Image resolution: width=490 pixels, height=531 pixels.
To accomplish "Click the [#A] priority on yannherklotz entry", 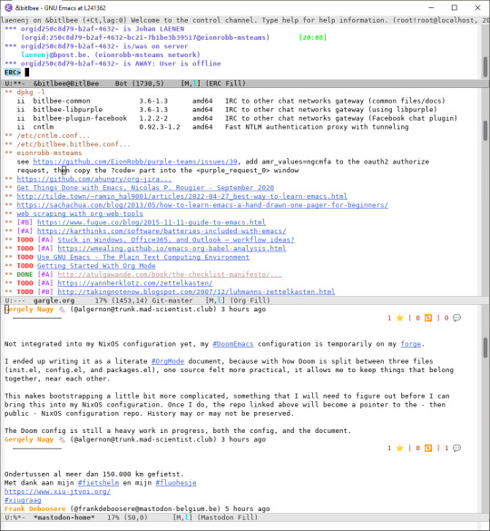I will (45, 283).
